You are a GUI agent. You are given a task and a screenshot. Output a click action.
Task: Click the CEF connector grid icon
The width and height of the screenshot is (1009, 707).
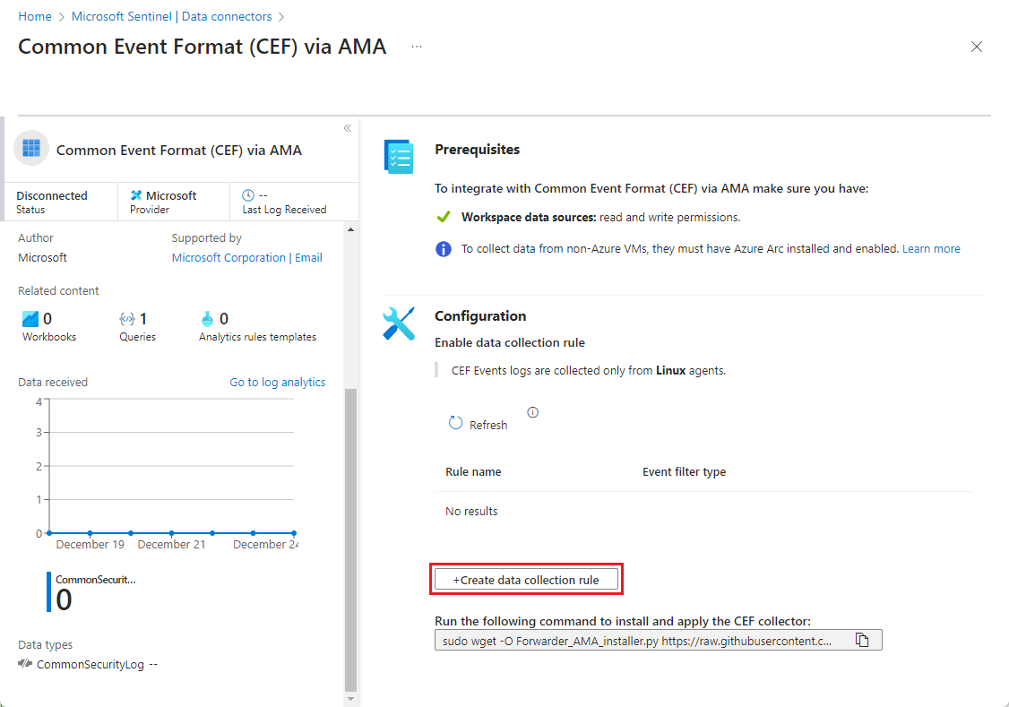click(31, 149)
